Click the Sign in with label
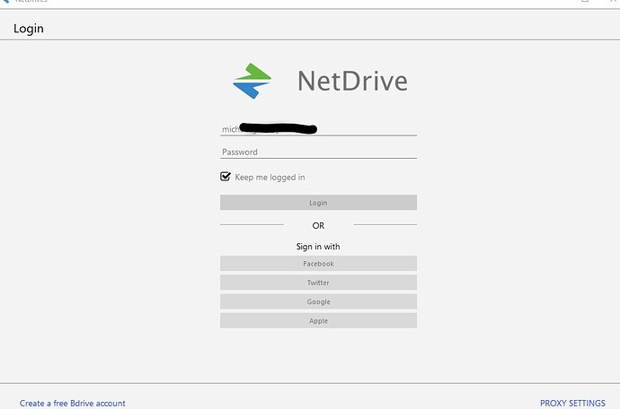Screen dimensions: 620x409 318,247
